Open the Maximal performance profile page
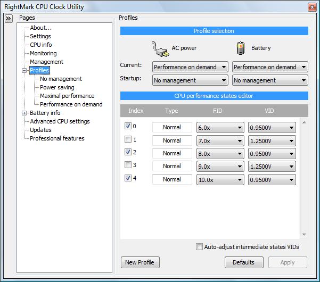320x282 pixels. tap(67, 96)
